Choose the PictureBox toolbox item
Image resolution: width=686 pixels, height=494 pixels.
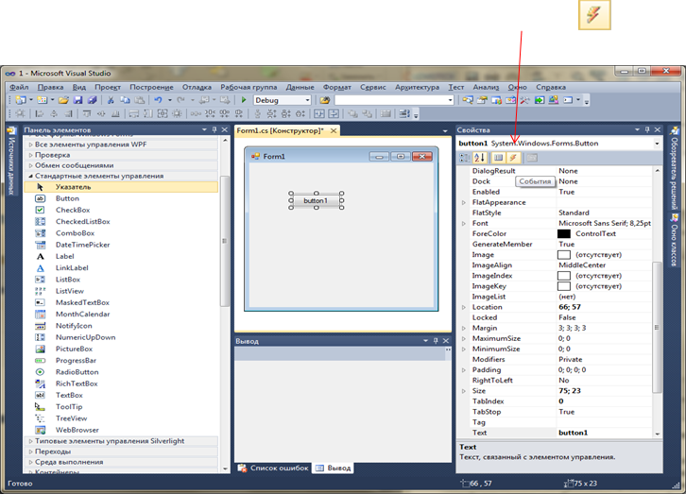coord(74,349)
